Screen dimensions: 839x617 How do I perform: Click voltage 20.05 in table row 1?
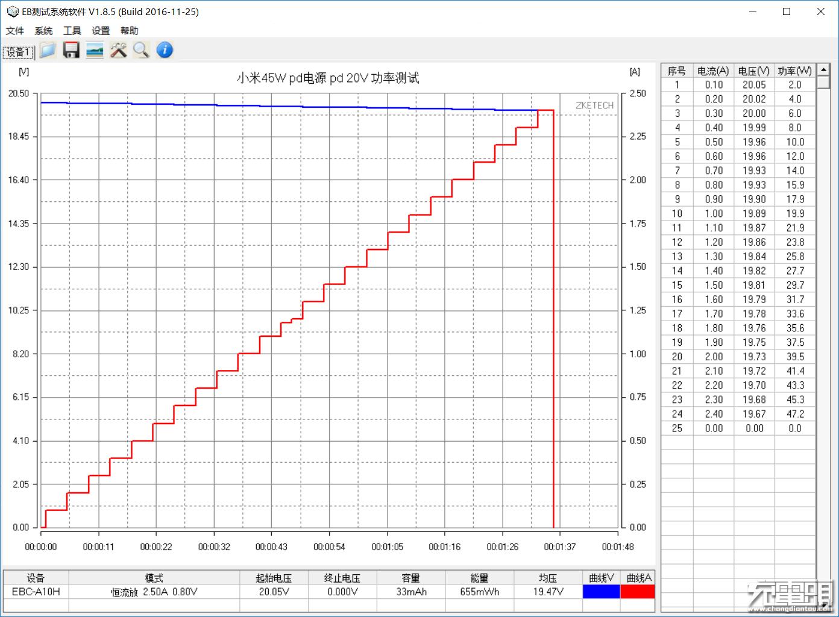tap(754, 85)
